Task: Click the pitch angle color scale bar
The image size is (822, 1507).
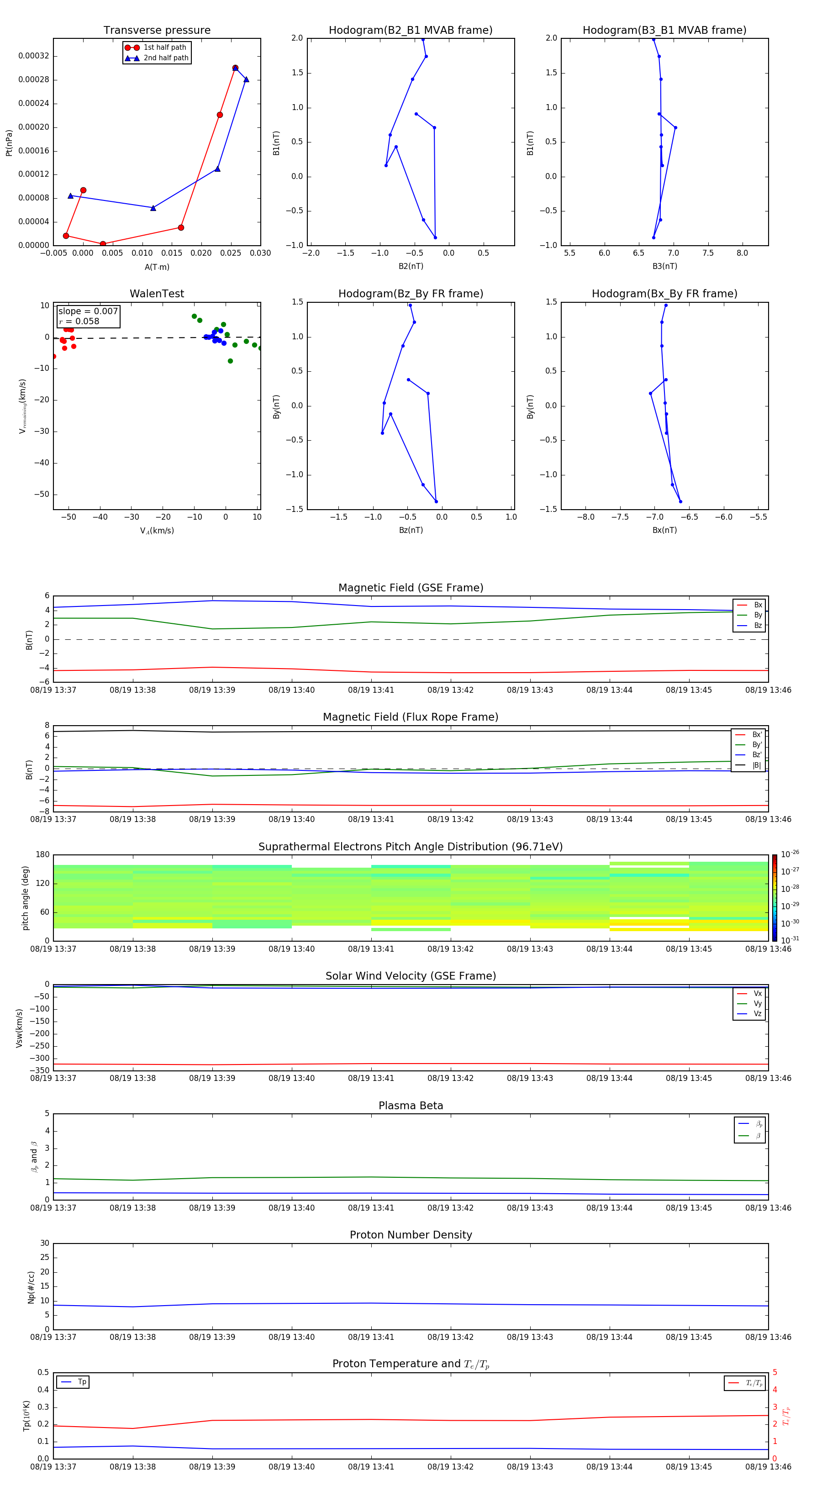Action: click(775, 898)
